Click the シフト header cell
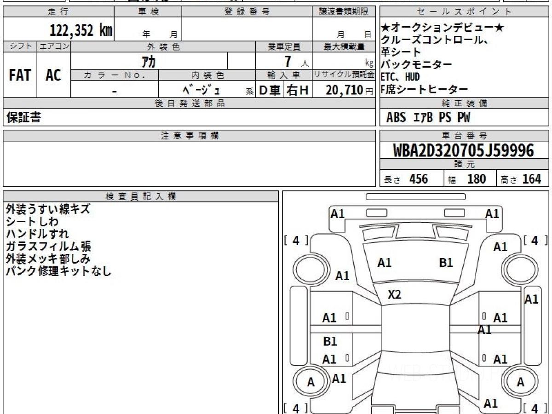This screenshot has width=552, height=414. tap(20, 46)
